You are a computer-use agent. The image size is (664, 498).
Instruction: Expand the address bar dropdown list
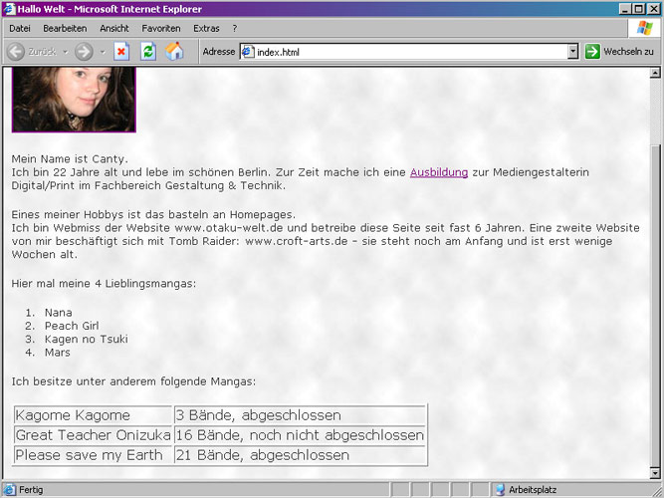[x=572, y=52]
